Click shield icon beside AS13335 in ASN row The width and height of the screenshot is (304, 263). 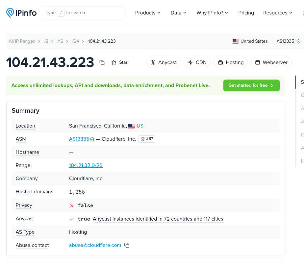tap(92, 139)
